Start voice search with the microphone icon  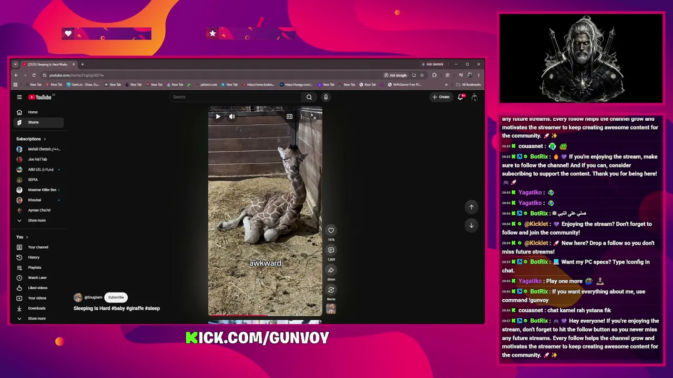326,97
